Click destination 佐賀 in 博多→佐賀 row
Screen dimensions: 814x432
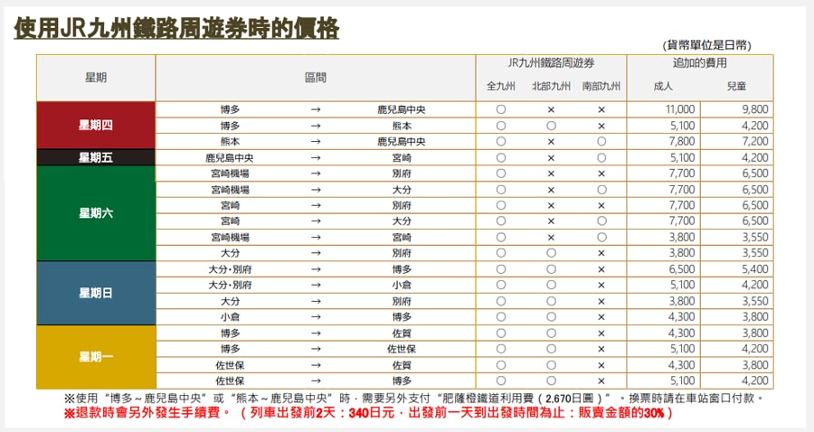pyautogui.click(x=402, y=333)
